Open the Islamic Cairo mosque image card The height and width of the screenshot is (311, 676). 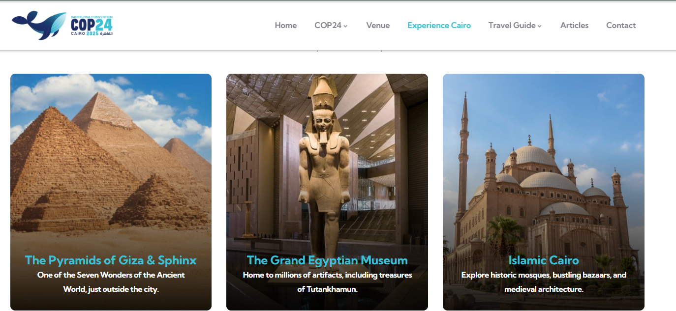click(x=544, y=192)
